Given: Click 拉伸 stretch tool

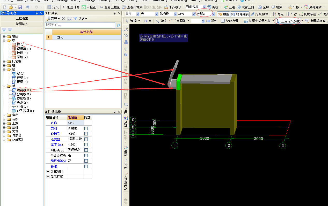Looking at the screenshot, I should click(126, 164).
